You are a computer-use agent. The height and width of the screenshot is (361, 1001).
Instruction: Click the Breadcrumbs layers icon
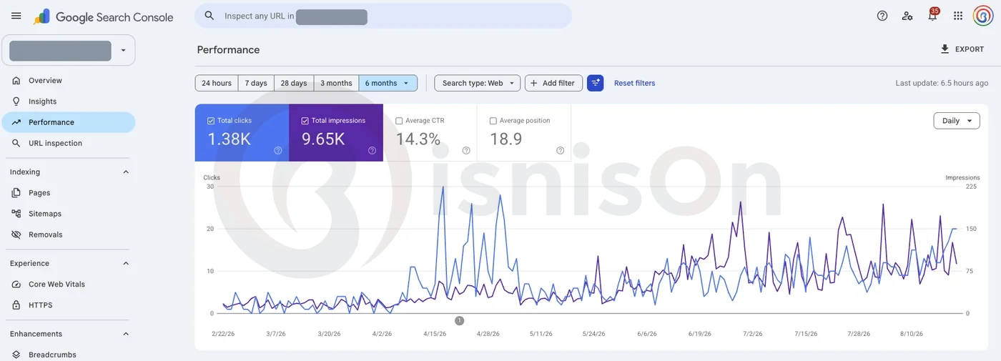point(16,355)
